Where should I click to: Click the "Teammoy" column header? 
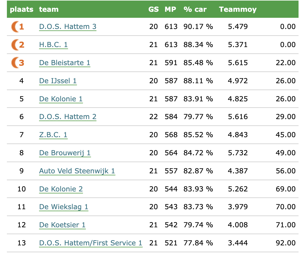(238, 9)
